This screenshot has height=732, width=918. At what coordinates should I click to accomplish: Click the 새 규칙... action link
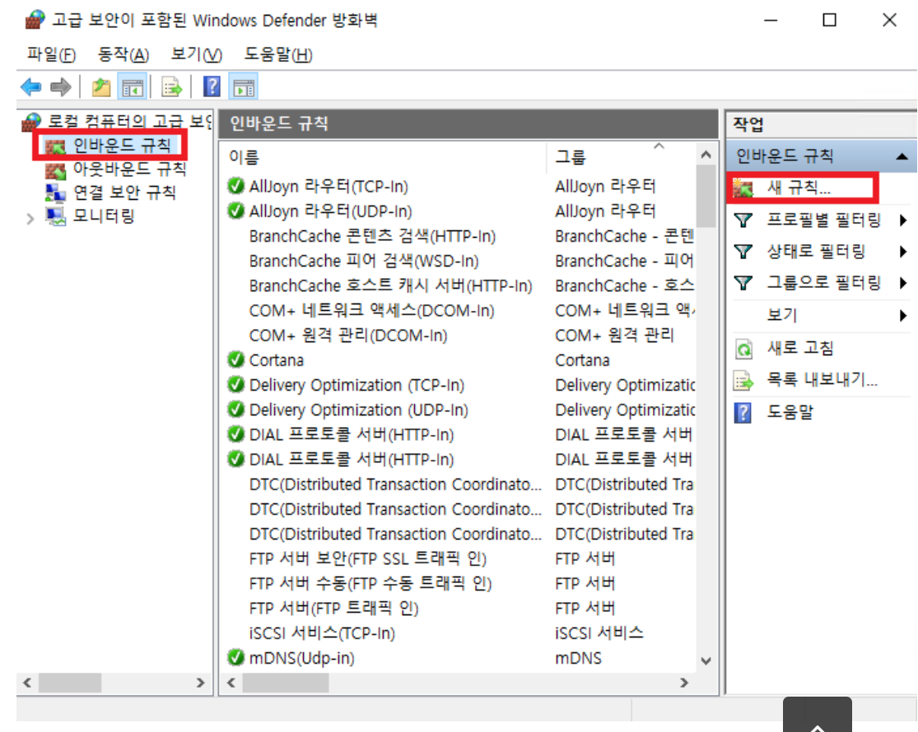click(799, 188)
